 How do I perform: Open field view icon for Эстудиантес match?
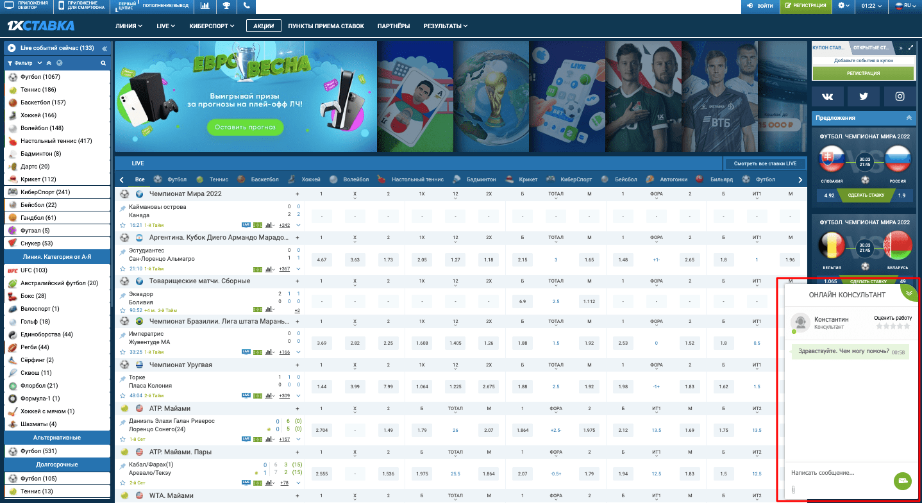pos(258,268)
